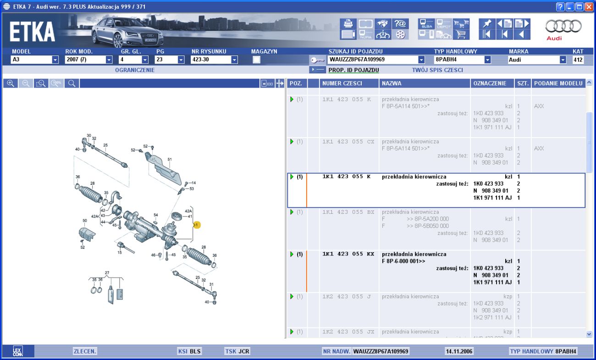
Task: Click the NAZWA column header
Action: click(425, 83)
